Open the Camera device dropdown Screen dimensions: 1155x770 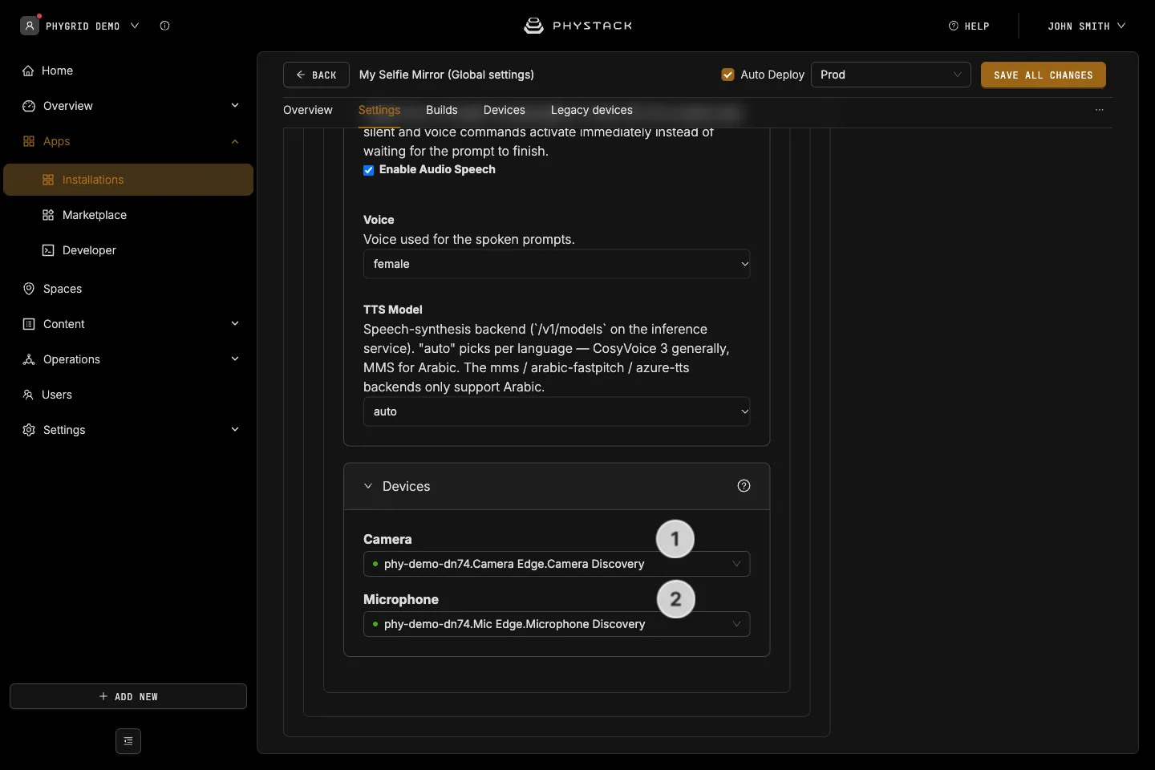tap(557, 564)
